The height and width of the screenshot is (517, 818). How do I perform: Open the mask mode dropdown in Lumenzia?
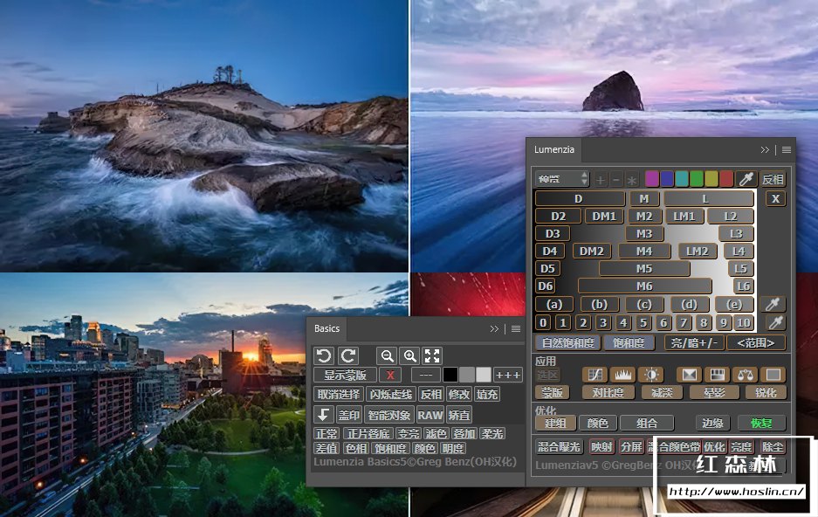562,179
